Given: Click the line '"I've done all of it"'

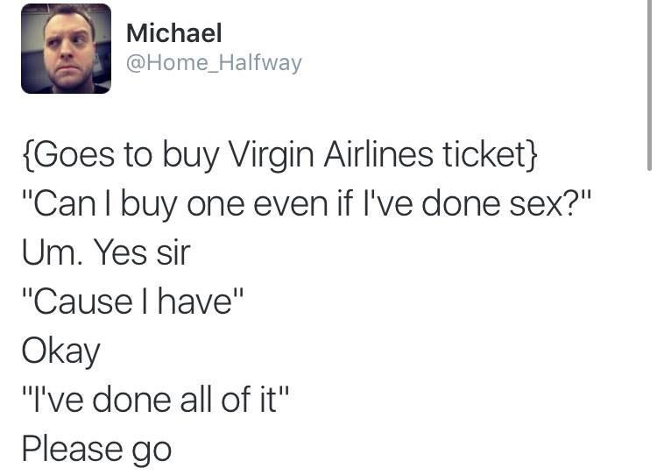Looking at the screenshot, I should [x=155, y=399].
